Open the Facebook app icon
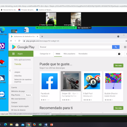127x127 pixels. click(x=50, y=81)
